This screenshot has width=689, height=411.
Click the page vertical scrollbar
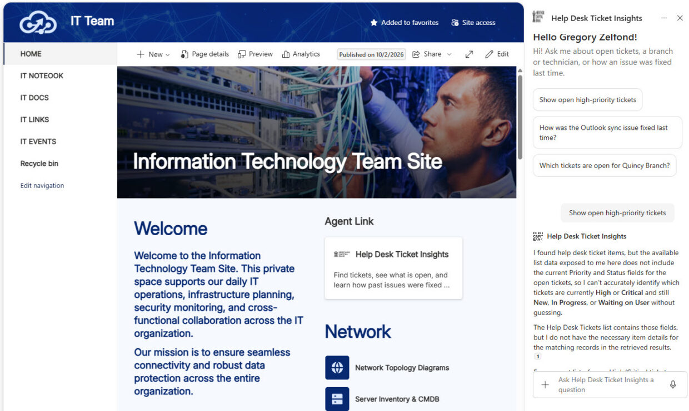pos(520,118)
